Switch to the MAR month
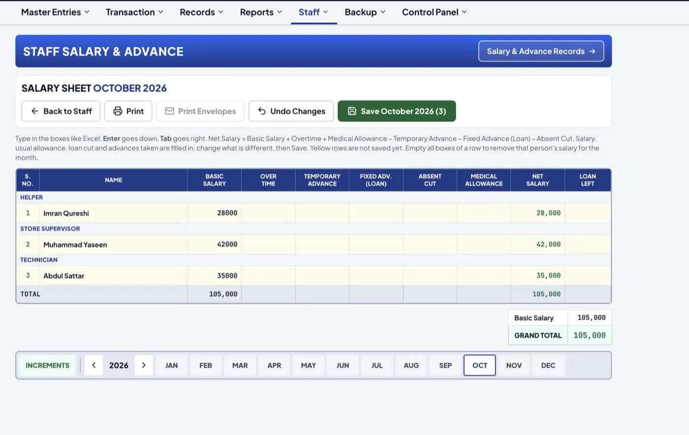This screenshot has height=435, width=689. [x=240, y=365]
